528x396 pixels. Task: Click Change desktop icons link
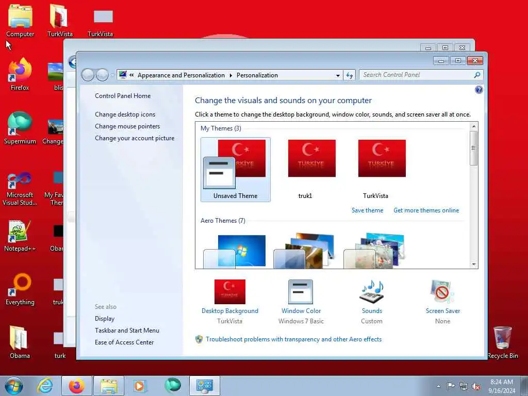[x=125, y=114]
